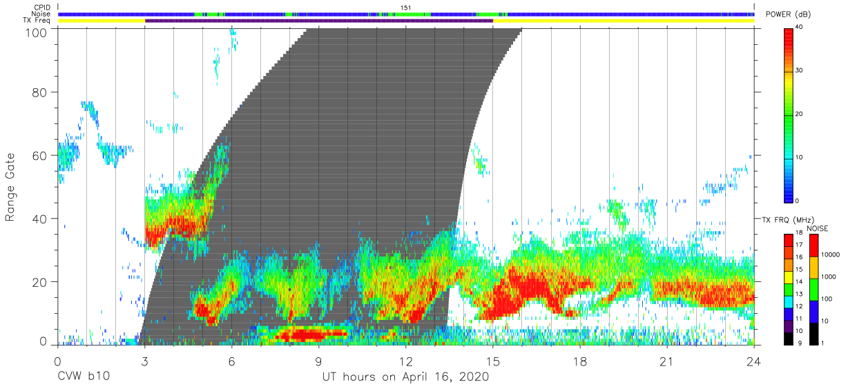Click the '80' tick on Range Gate axis

click(40, 92)
